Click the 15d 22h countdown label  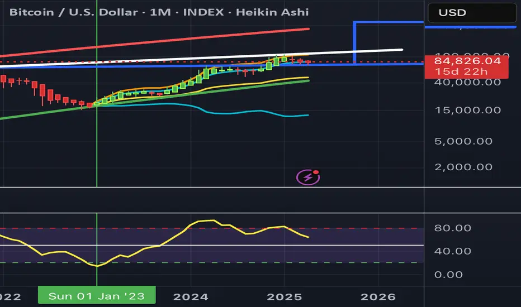coord(461,71)
